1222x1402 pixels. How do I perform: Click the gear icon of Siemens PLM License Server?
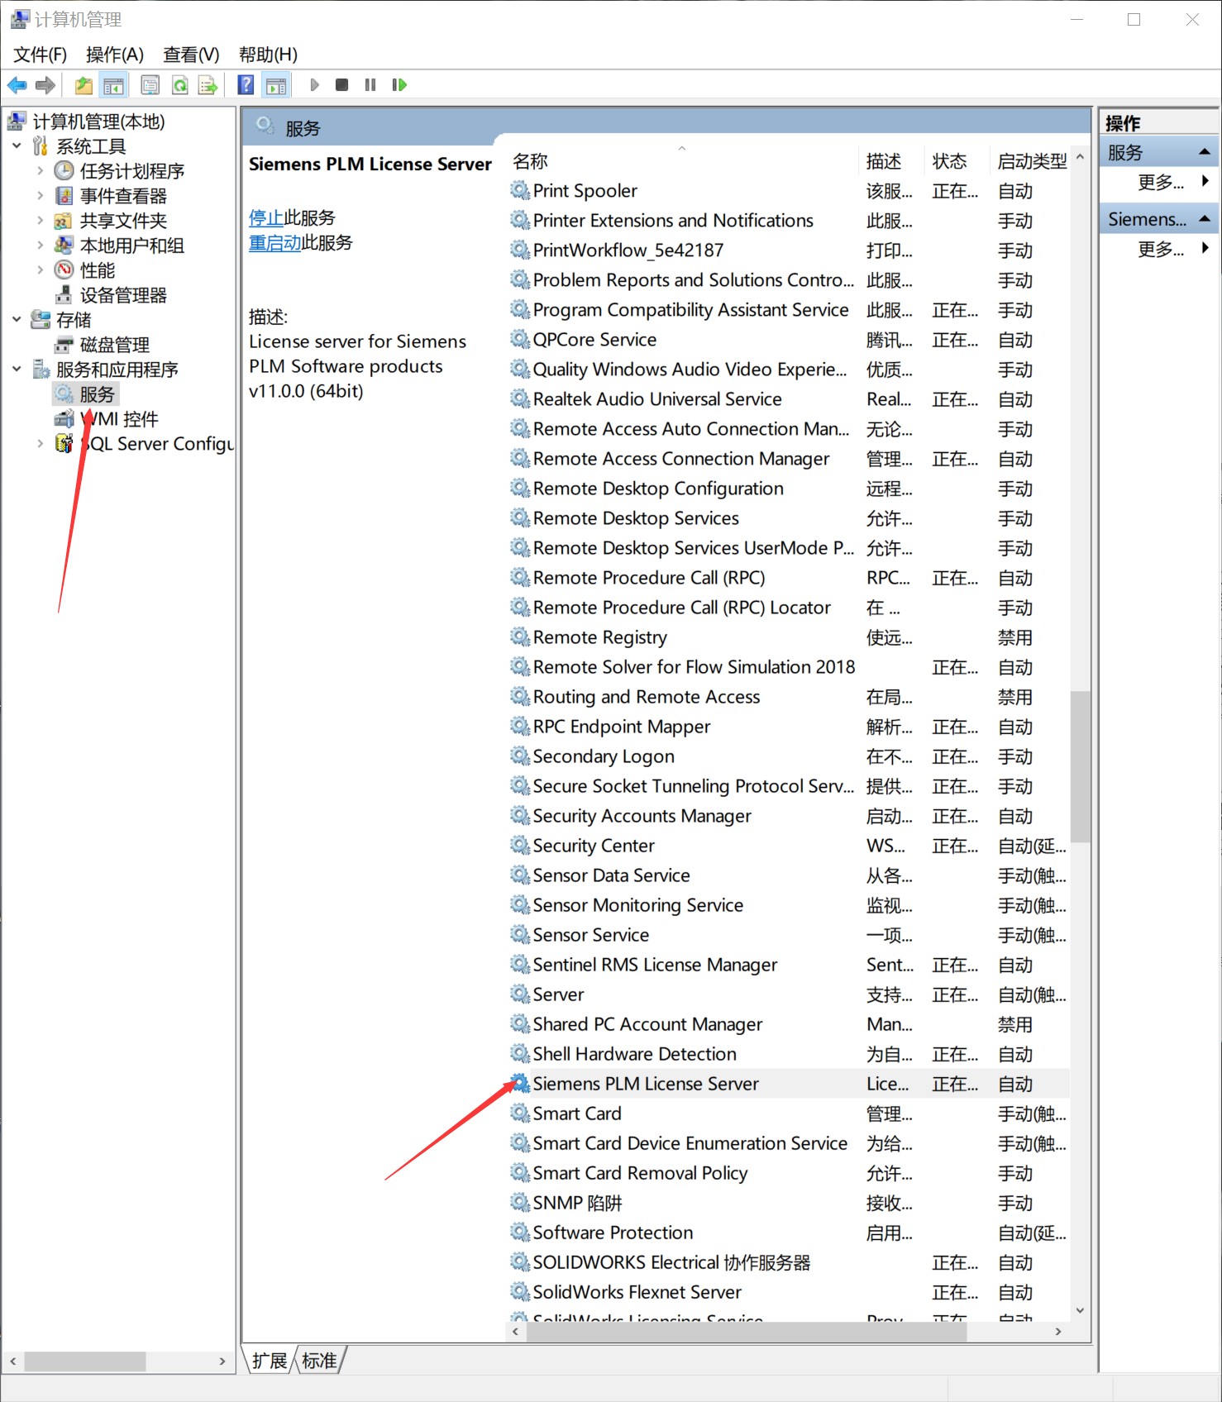click(x=520, y=1084)
